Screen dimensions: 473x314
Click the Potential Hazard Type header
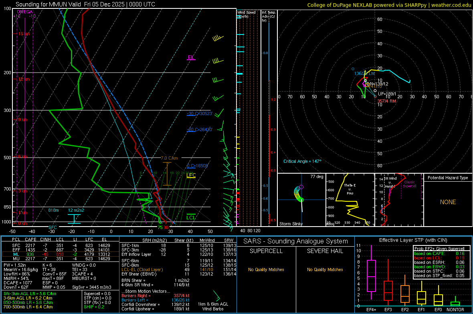click(448, 178)
